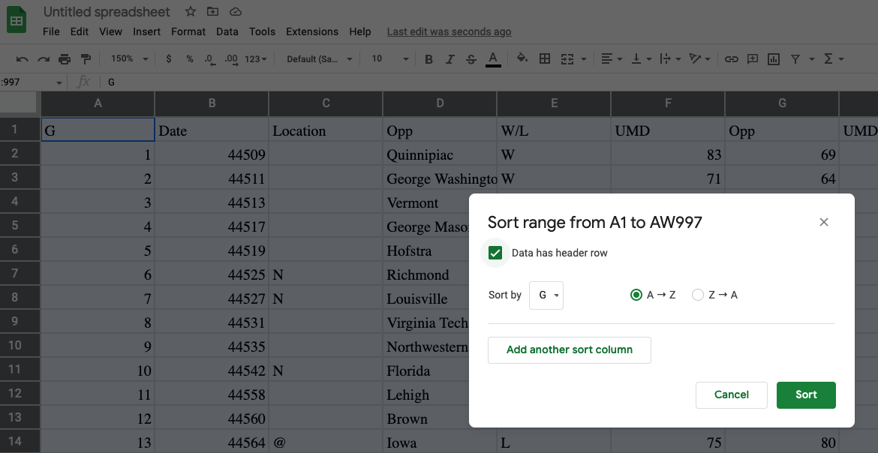
Task: Click the text color swatch icon
Action: point(493,58)
